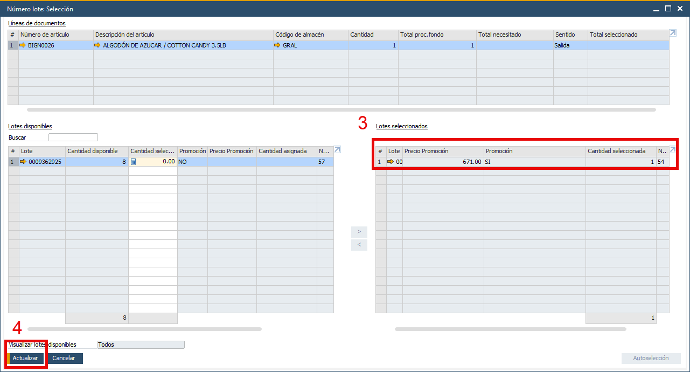Click Total necesitado column header
Viewport: 690px width, 372px height.
click(515, 35)
